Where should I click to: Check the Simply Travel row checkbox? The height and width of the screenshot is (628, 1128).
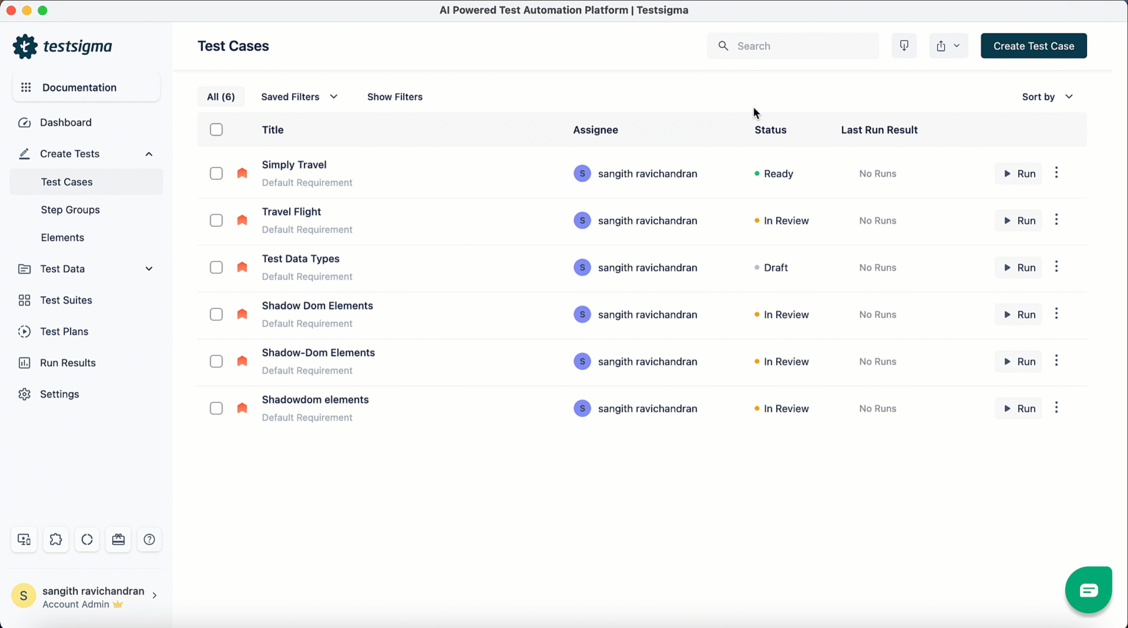coord(216,173)
